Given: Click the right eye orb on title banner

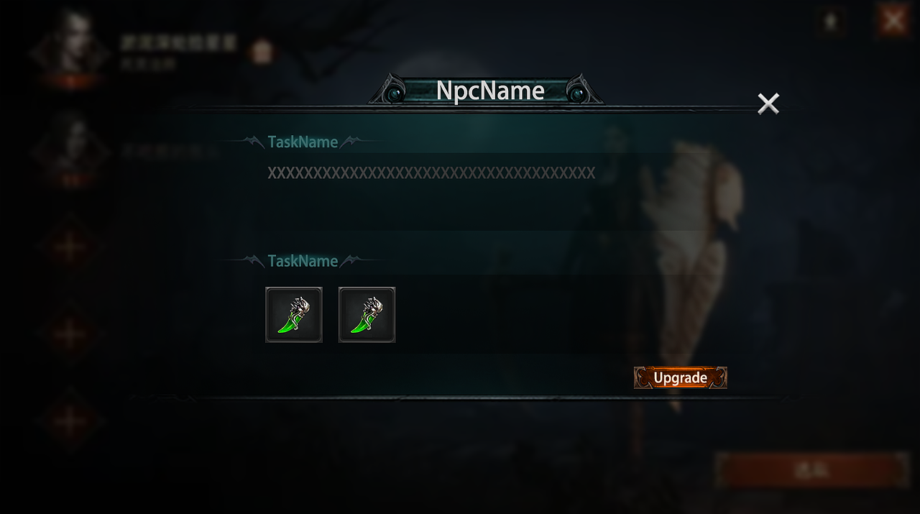Looking at the screenshot, I should click(x=577, y=93).
